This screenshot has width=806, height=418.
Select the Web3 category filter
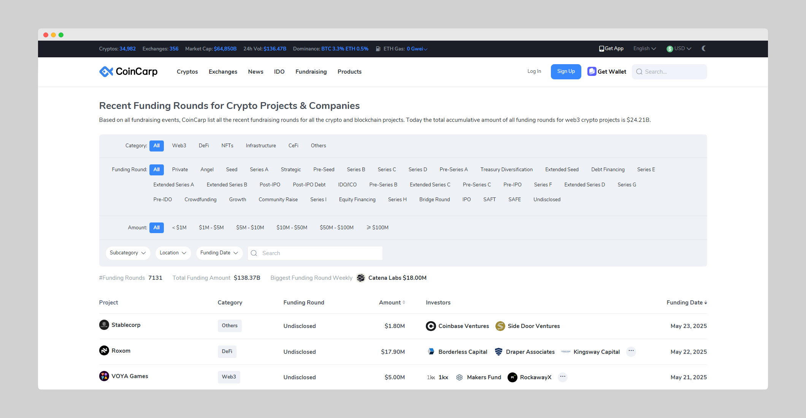click(x=179, y=146)
